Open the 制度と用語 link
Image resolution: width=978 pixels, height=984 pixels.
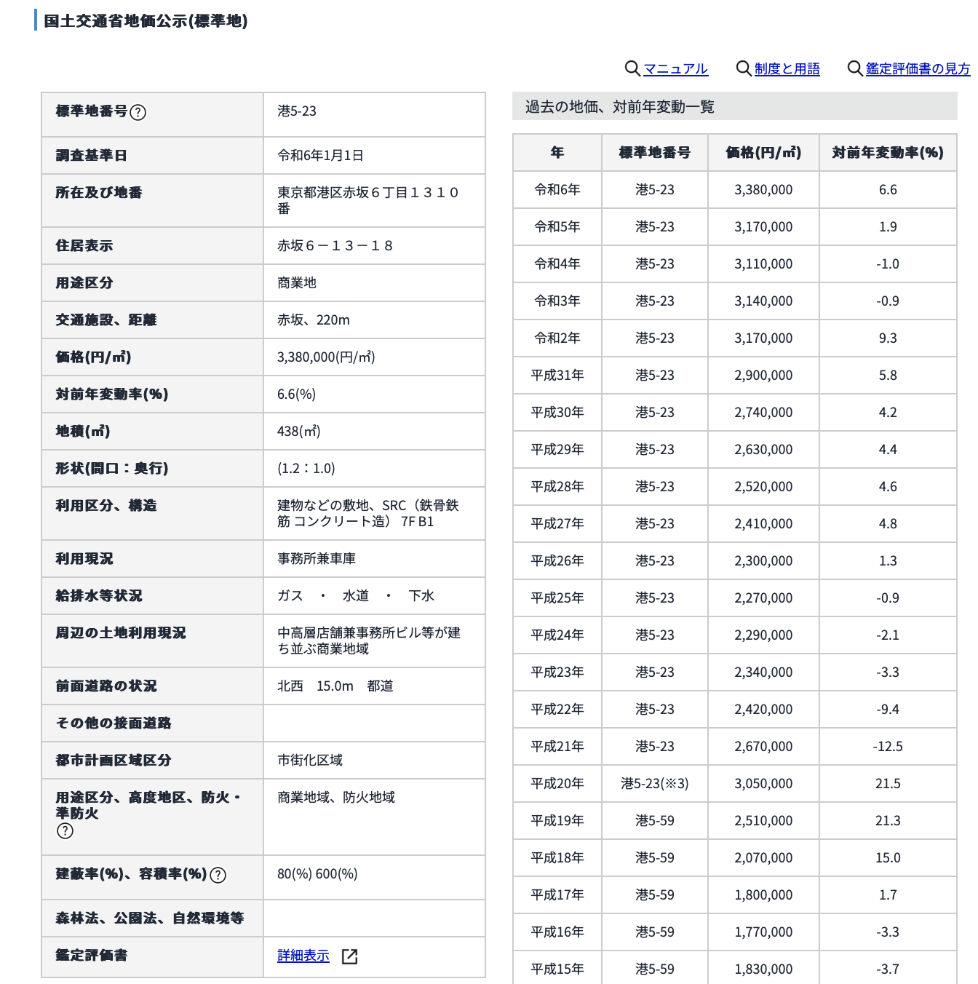point(787,68)
